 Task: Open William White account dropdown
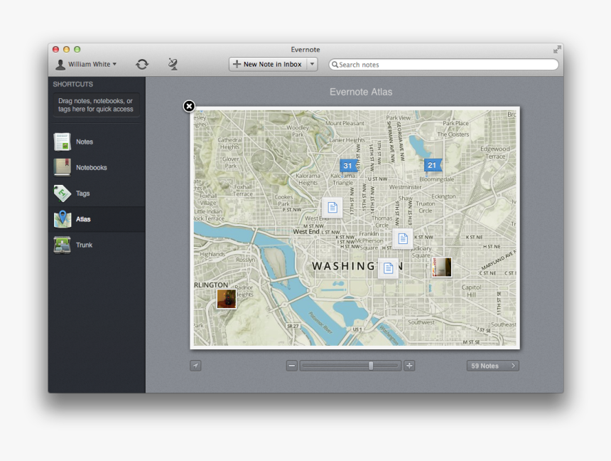coord(87,64)
